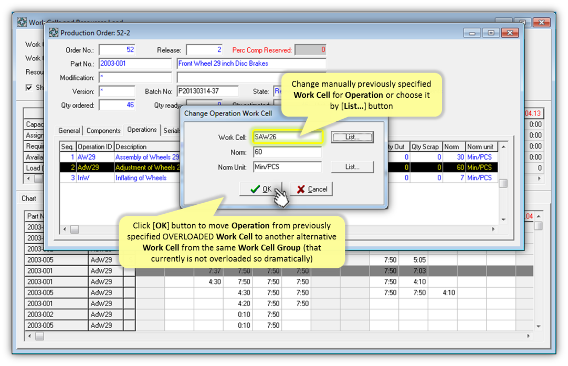The height and width of the screenshot is (366, 568).
Task: Click the Perc Comp Reserved field
Action: [x=310, y=50]
